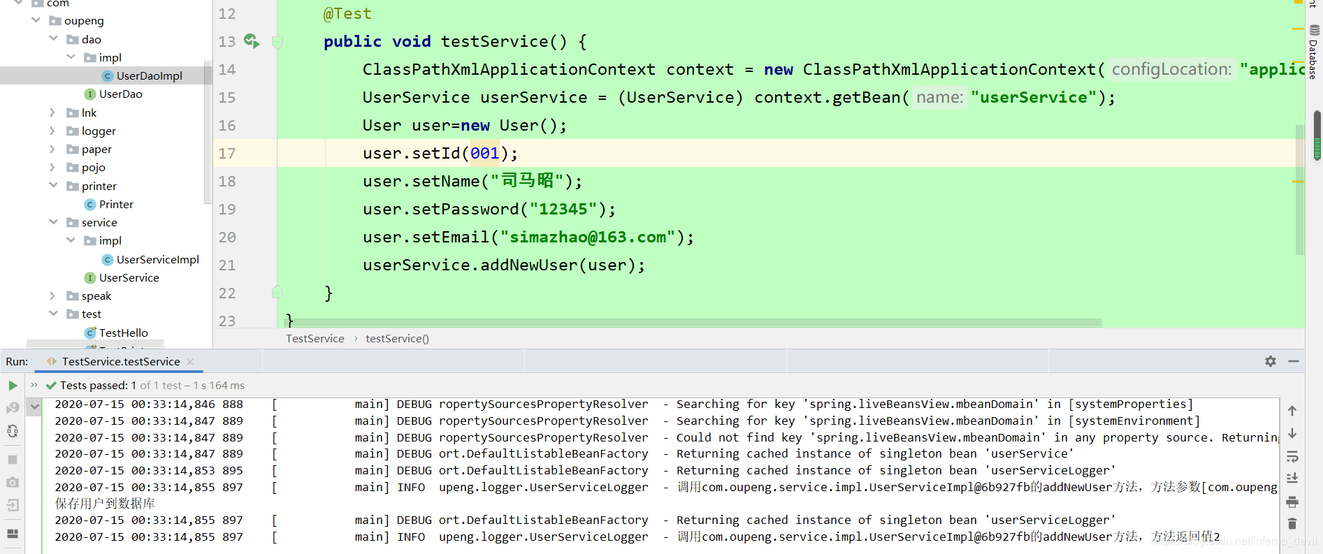Click the horizontal scrollbar under the editor
Image resolution: width=1323 pixels, height=554 pixels.
[693, 323]
